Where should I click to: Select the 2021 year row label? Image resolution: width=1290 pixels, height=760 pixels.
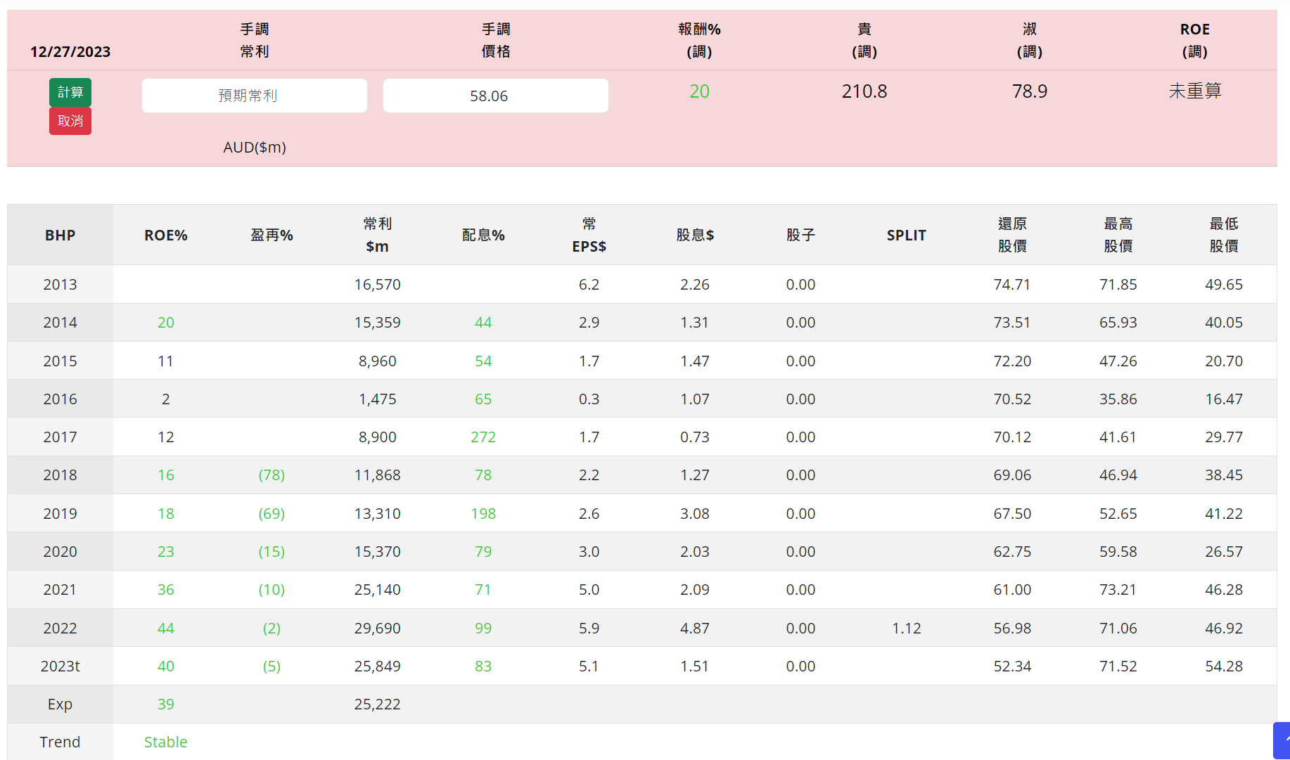[x=60, y=590]
